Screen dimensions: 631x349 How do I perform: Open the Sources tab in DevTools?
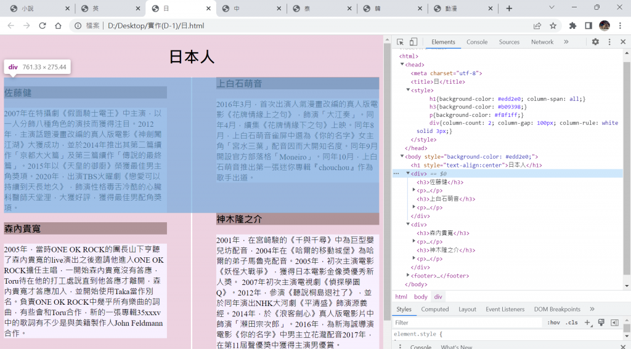(509, 42)
